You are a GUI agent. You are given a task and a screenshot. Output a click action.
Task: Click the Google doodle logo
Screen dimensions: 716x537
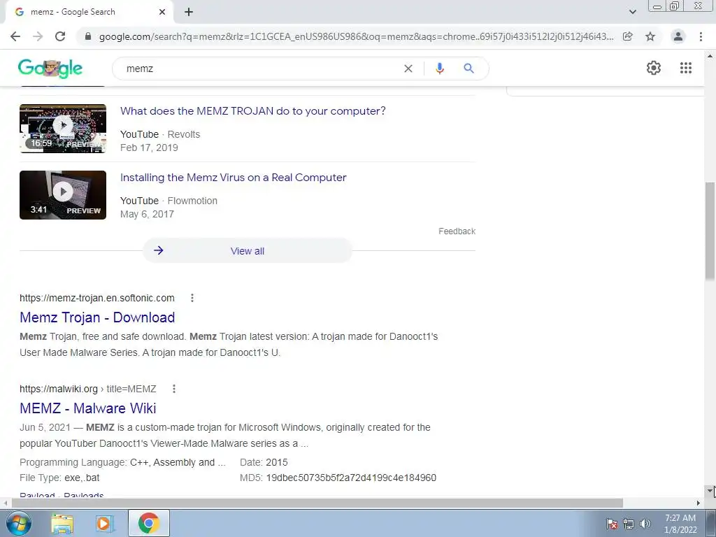click(50, 69)
